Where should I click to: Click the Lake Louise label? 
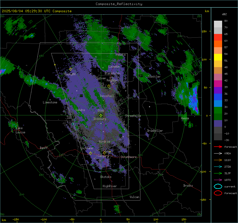point(20,130)
